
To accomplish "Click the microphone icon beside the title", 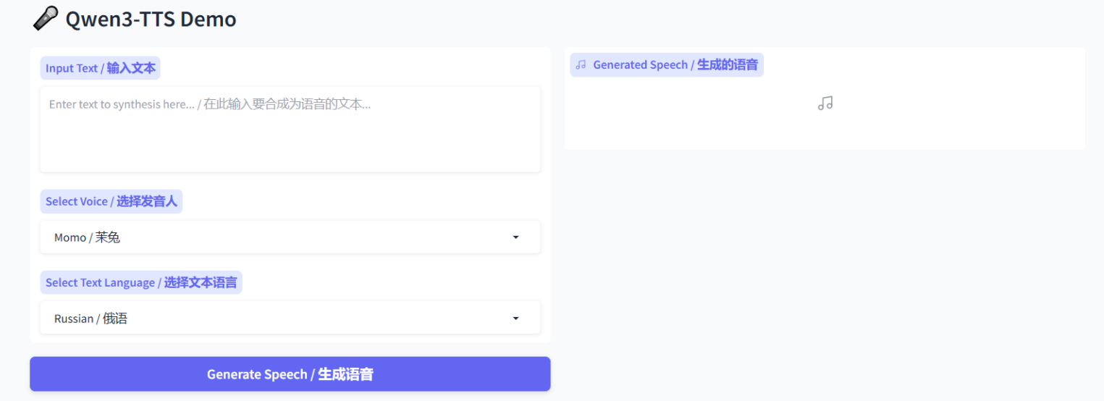I will coord(45,19).
